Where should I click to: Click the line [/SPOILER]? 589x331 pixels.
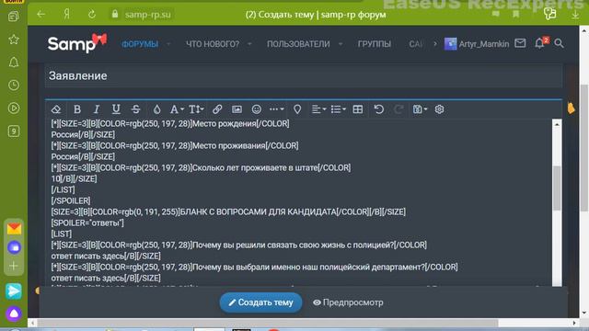(71, 200)
